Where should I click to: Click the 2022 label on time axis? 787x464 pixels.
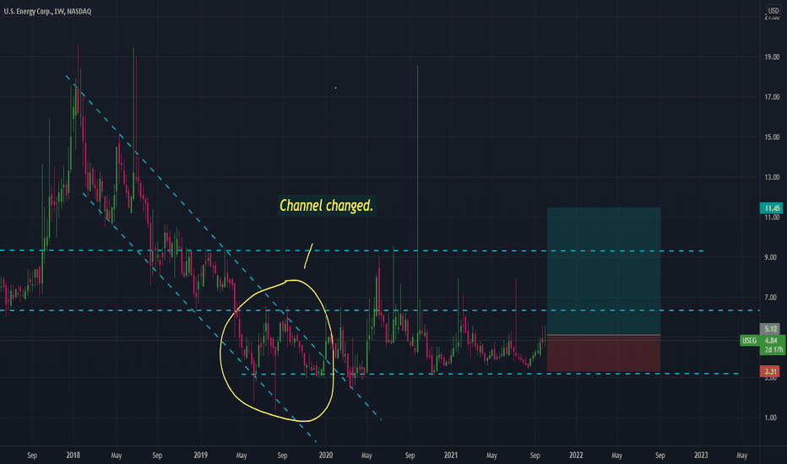(x=576, y=456)
